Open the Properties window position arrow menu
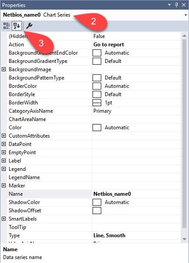The width and height of the screenshot is (189, 263). pos(169,5)
